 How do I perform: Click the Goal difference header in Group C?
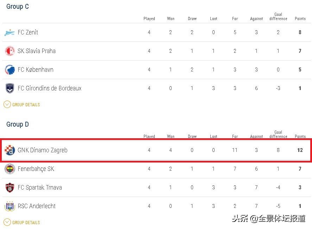(278, 17)
